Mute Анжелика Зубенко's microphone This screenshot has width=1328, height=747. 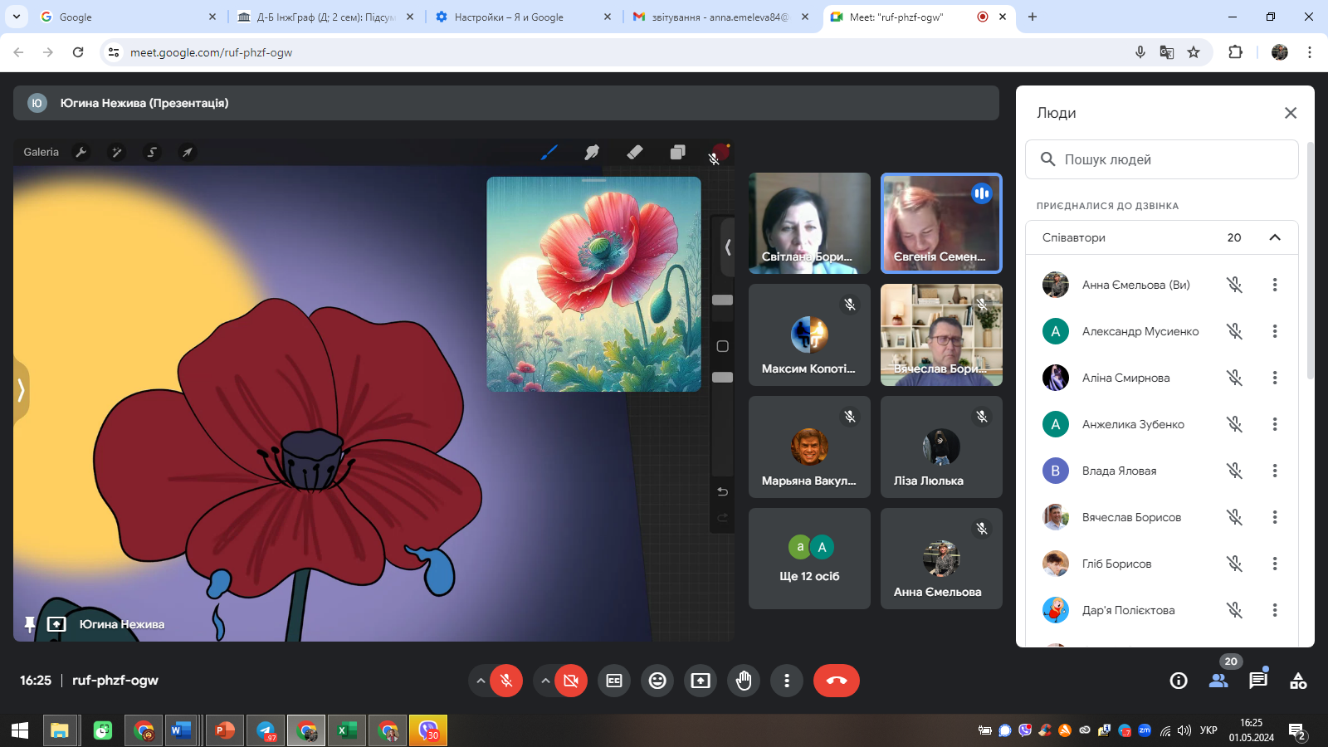(x=1235, y=424)
